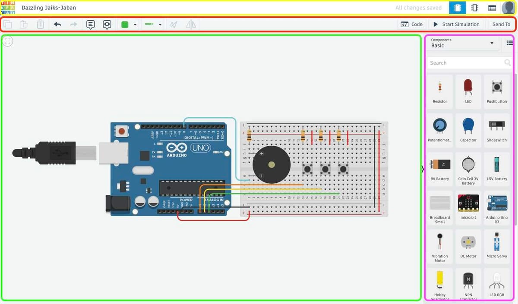The image size is (518, 304).
Task: Select the Delete (trash) icon
Action: [x=40, y=24]
